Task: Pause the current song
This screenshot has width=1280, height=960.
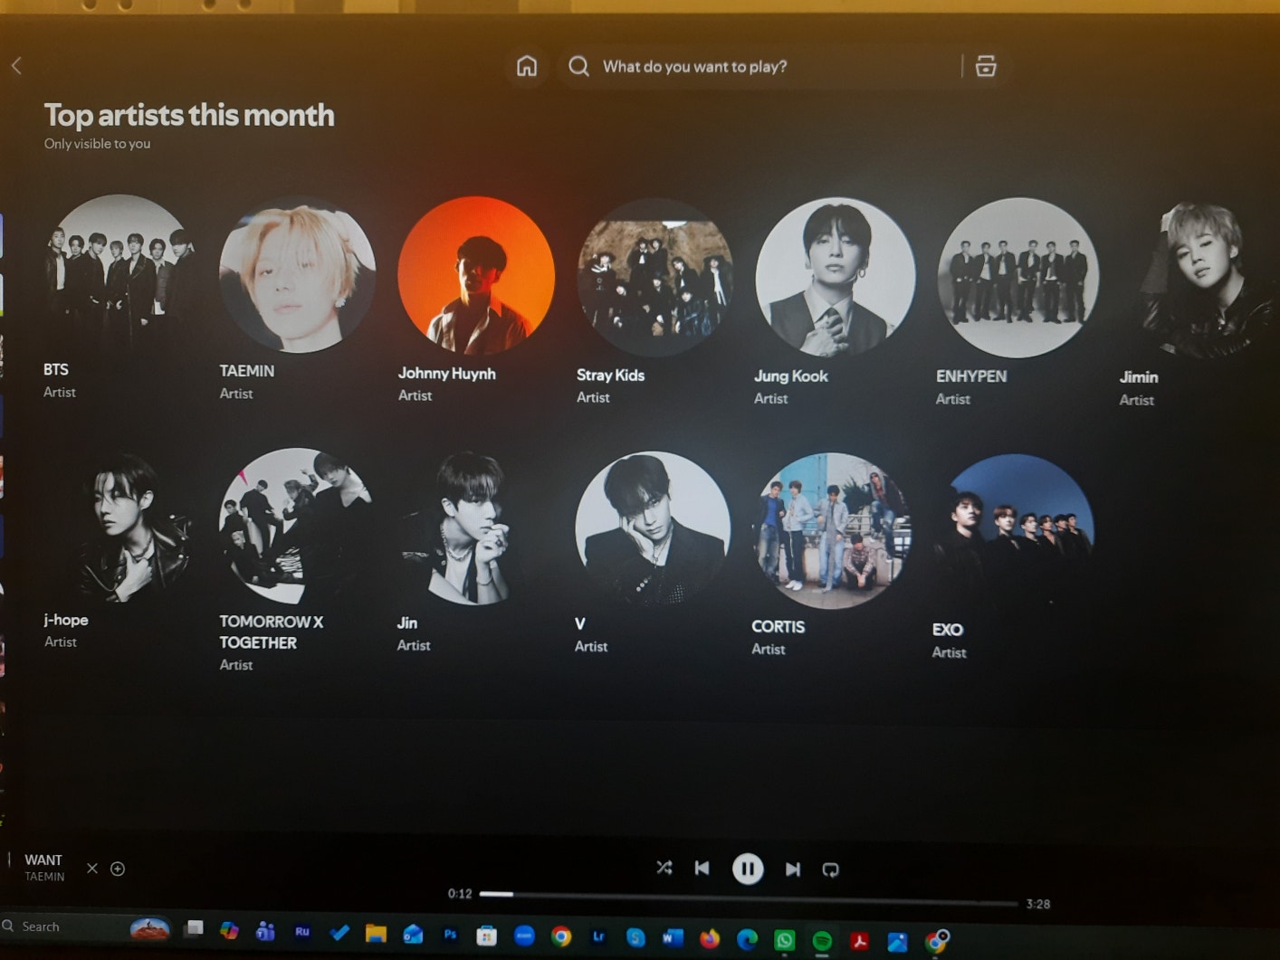Action: [x=748, y=869]
